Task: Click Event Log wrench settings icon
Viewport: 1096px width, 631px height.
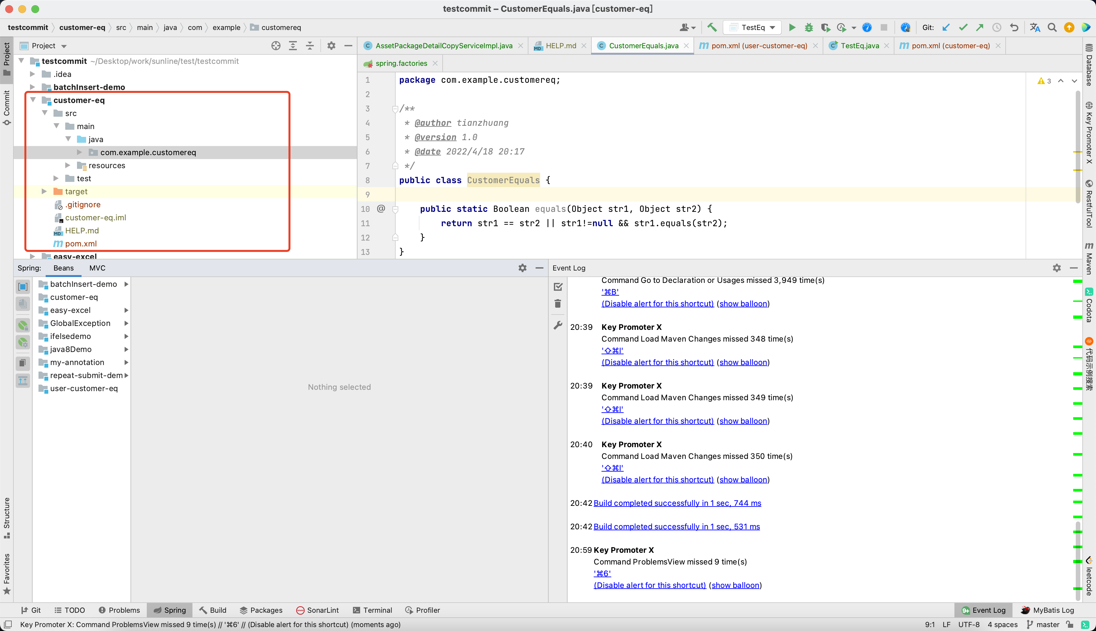Action: pyautogui.click(x=558, y=325)
